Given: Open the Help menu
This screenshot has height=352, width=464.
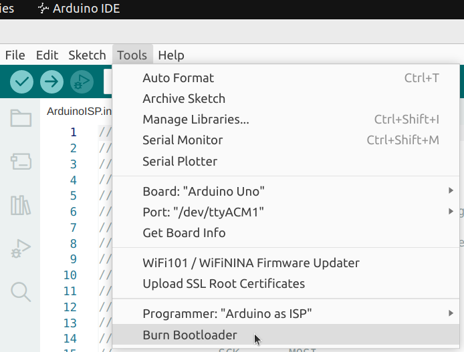Looking at the screenshot, I should [171, 55].
